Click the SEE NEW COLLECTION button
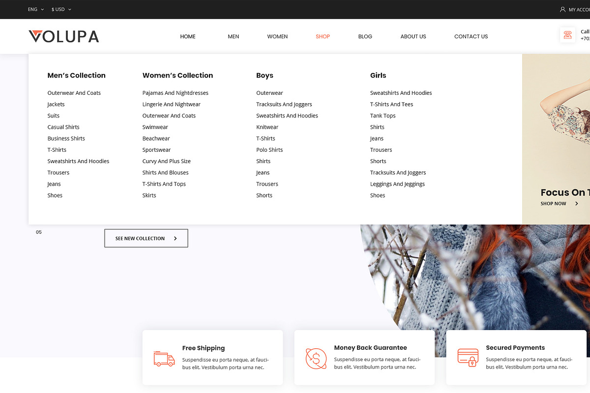This screenshot has width=590, height=393. click(x=146, y=238)
